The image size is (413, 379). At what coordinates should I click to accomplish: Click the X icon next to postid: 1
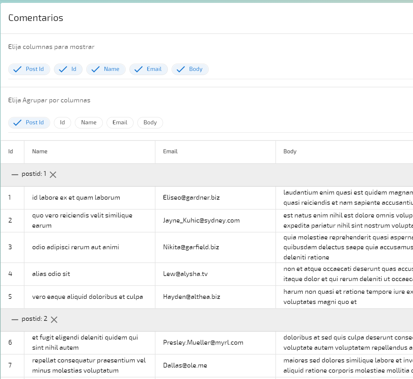coord(53,175)
